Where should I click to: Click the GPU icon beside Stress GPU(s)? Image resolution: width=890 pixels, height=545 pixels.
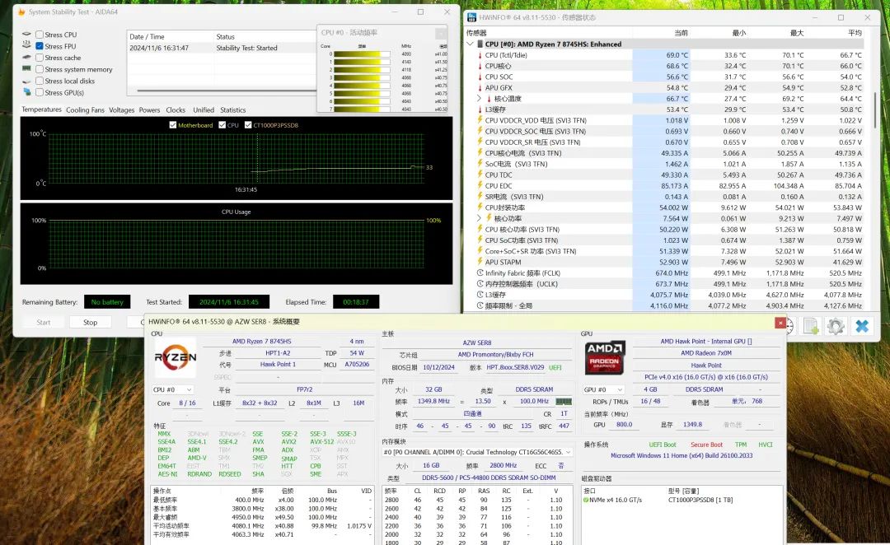(26, 92)
